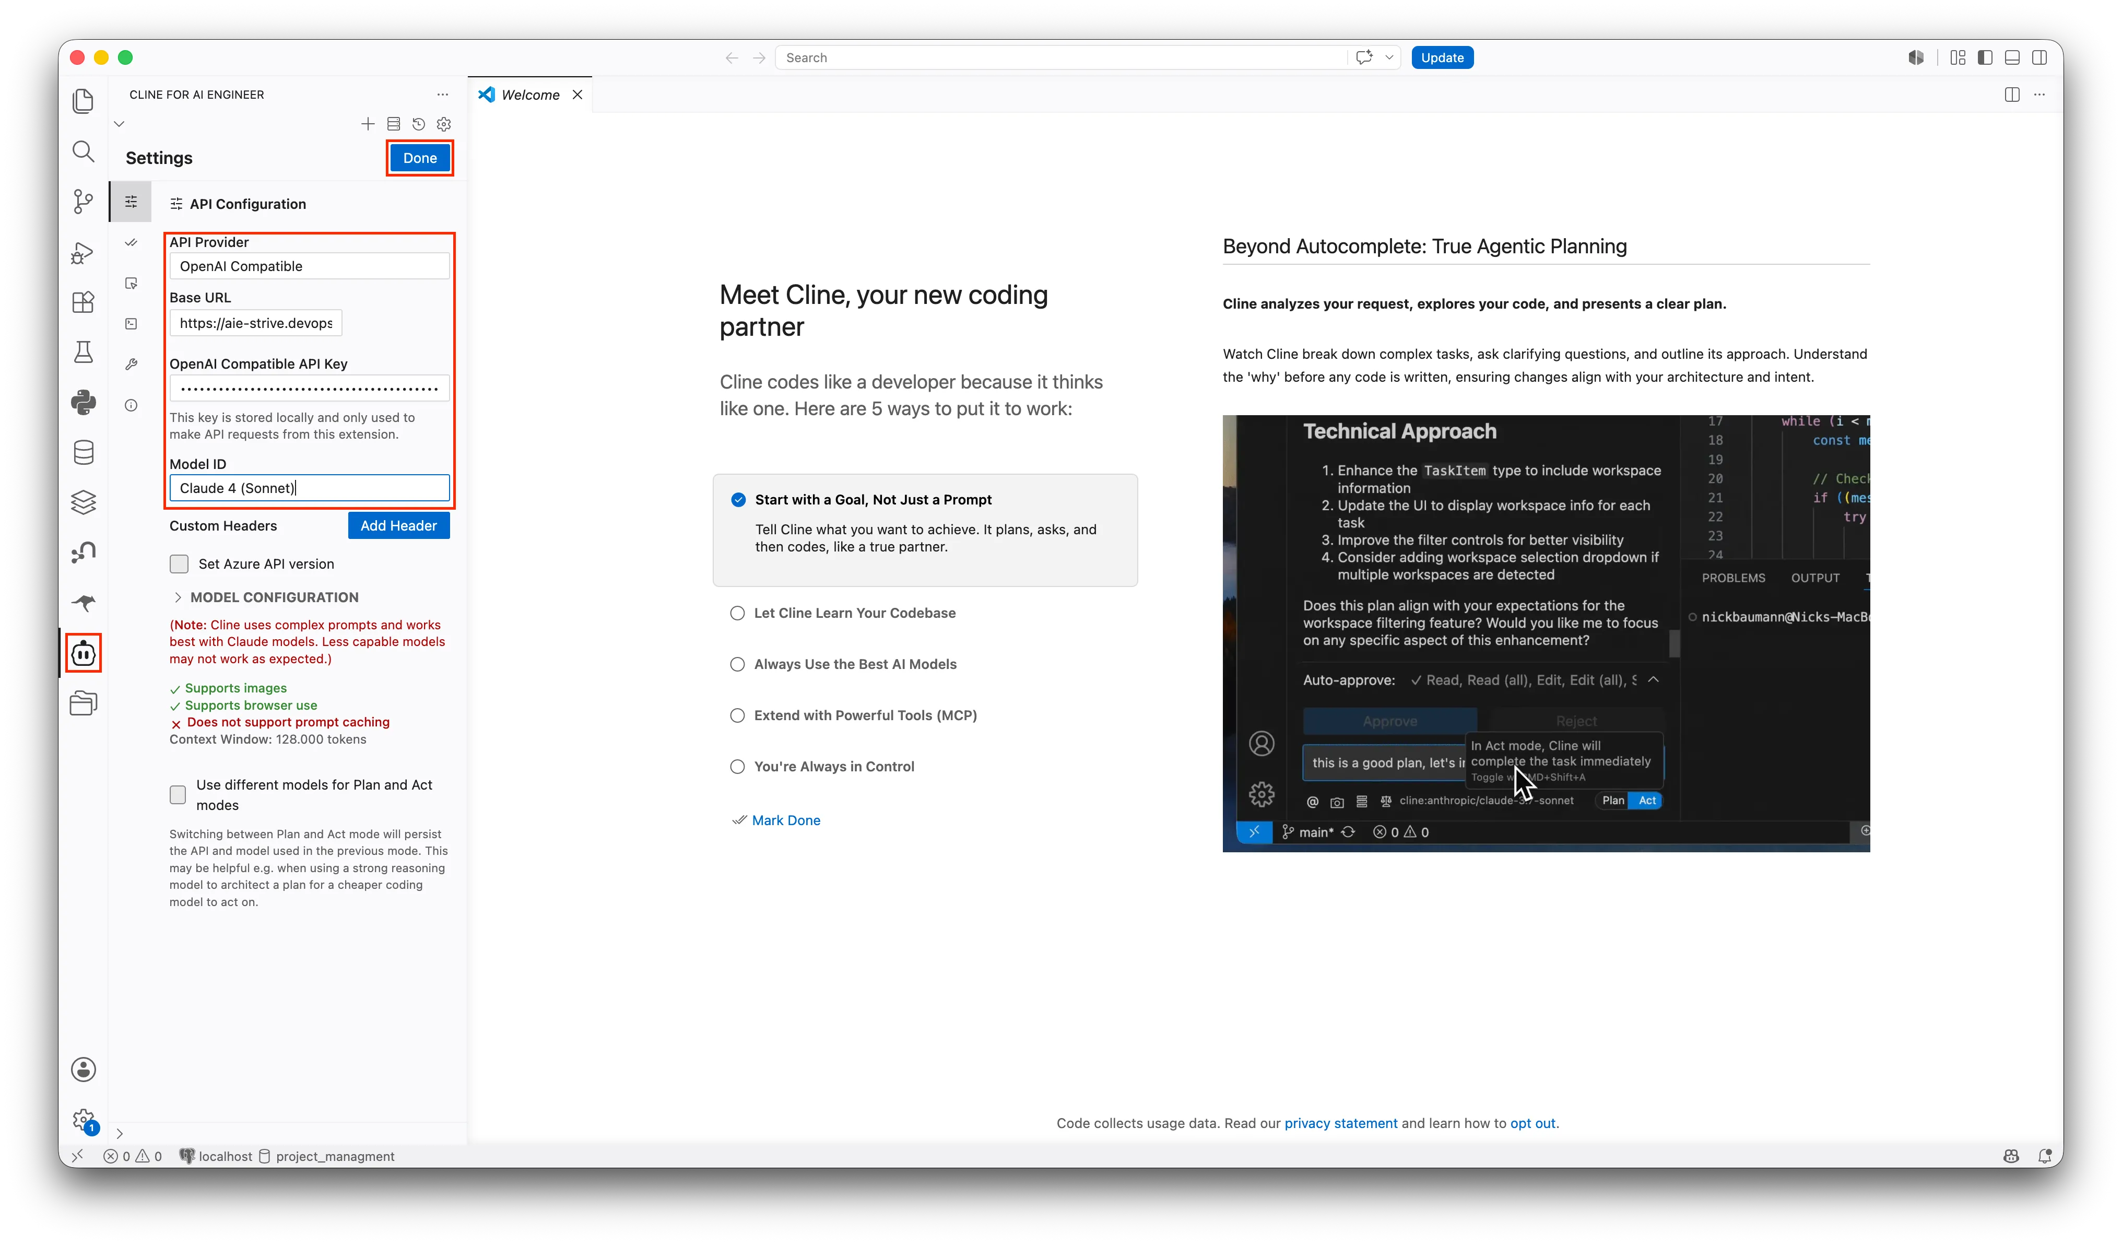Click the Base URL input field
The height and width of the screenshot is (1245, 2122).
click(x=255, y=323)
